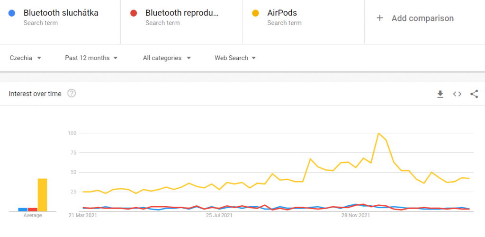Download the Interest over time chart data
This screenshot has height=237, width=485.
440,94
